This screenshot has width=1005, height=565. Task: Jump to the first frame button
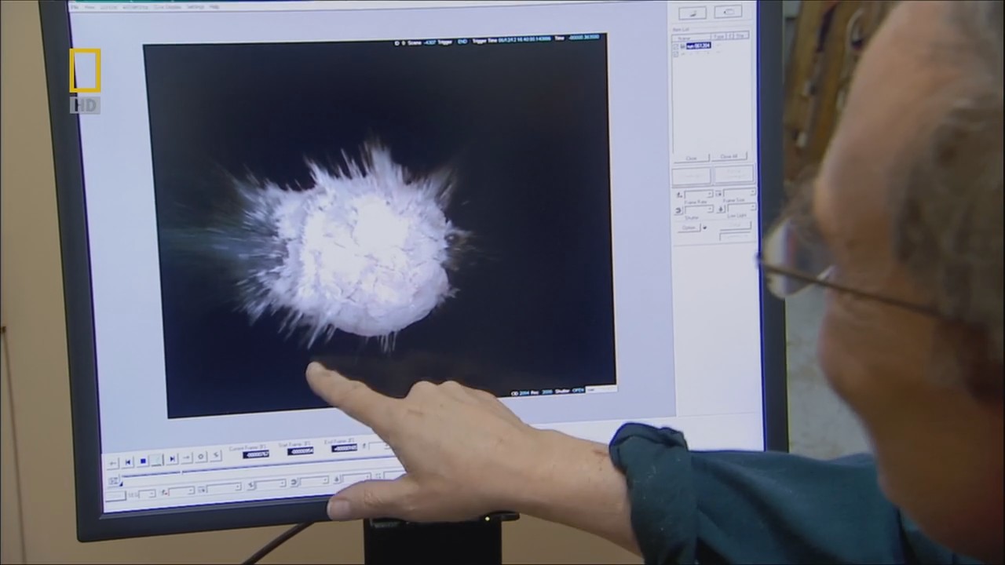tap(127, 461)
